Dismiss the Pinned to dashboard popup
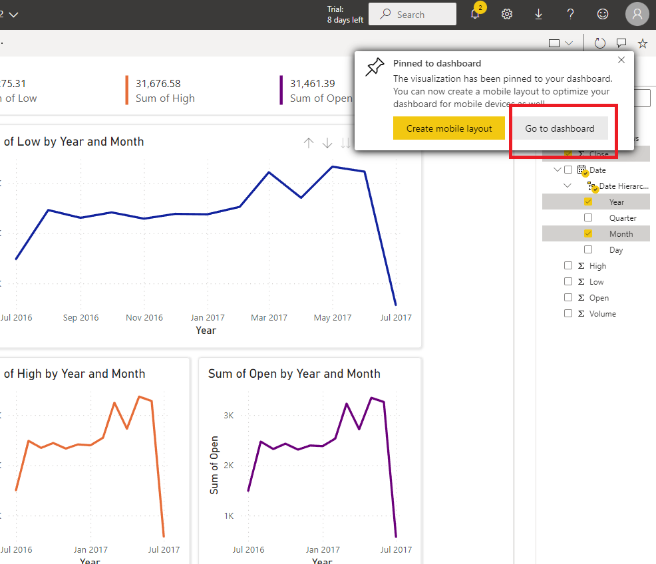Image resolution: width=656 pixels, height=564 pixels. pyautogui.click(x=621, y=60)
